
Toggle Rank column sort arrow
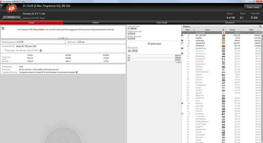194,30
